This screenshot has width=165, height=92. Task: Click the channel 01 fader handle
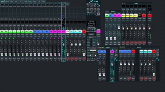tap(2, 54)
